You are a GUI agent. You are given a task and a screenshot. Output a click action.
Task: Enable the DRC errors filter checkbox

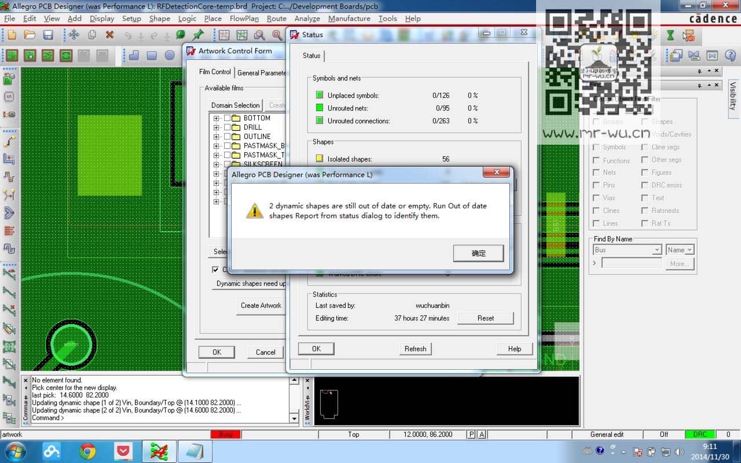pyautogui.click(x=645, y=185)
